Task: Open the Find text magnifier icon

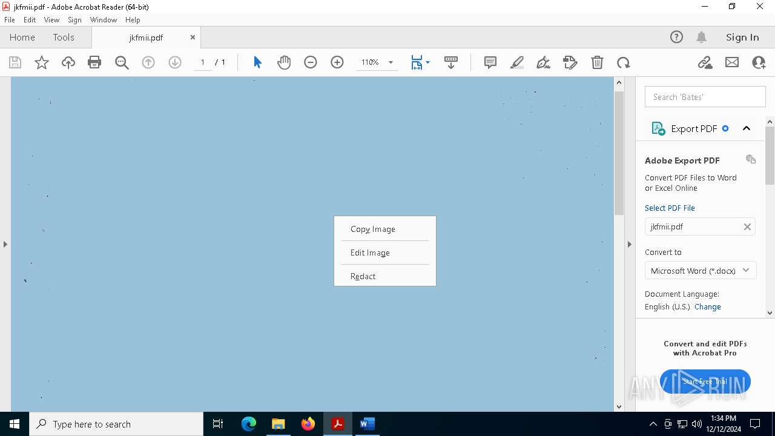Action: click(x=122, y=62)
